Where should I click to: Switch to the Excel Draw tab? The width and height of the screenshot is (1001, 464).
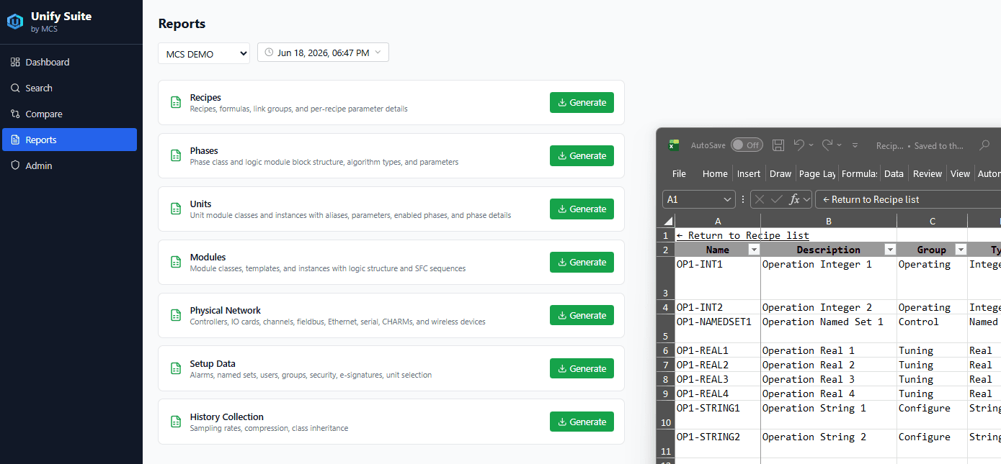[x=780, y=173]
